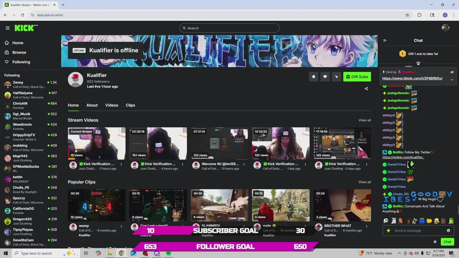This screenshot has height=258, width=459.
Task: Open Spotify from the taskbar
Action: coord(169,253)
